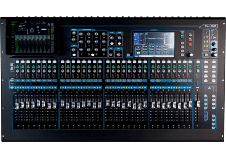Toggle the lit 48V key in Preamp section
Viewport: 226px width, 158px height.
(74, 33)
